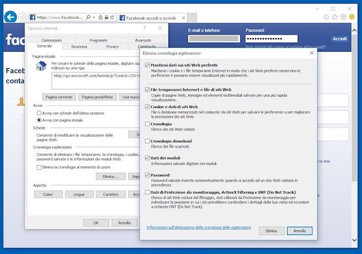Viewport: 362px width, 254px height.
Task: Click Annulla in Opzioni Internet dialog
Action: 125,223
